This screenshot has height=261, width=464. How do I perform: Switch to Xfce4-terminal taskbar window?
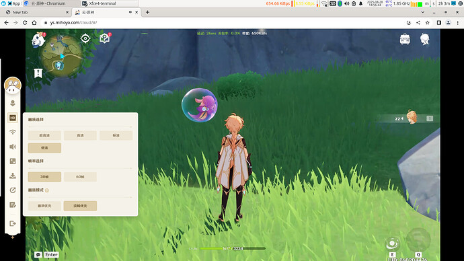(x=110, y=3)
